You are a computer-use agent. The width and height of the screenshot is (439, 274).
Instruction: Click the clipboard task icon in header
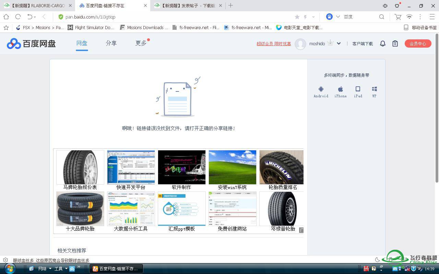pos(395,43)
